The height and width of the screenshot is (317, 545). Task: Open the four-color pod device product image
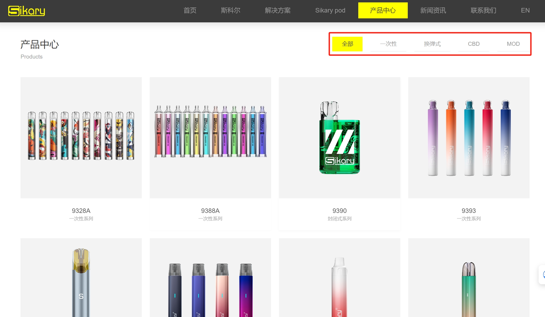tap(210, 278)
